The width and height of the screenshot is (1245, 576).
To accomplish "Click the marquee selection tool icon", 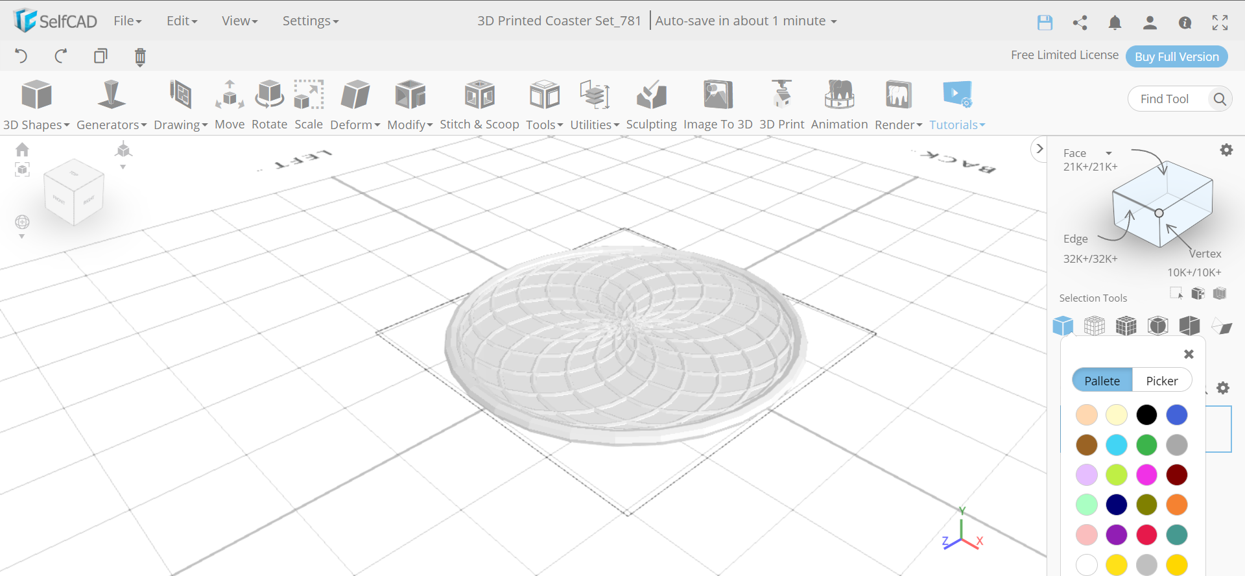I will [x=1176, y=293].
